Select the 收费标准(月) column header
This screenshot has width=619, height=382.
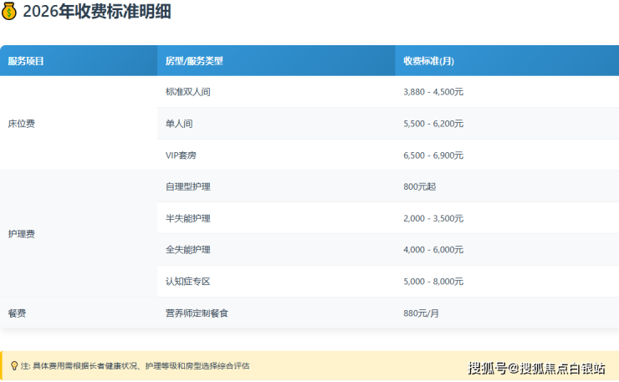pos(428,61)
